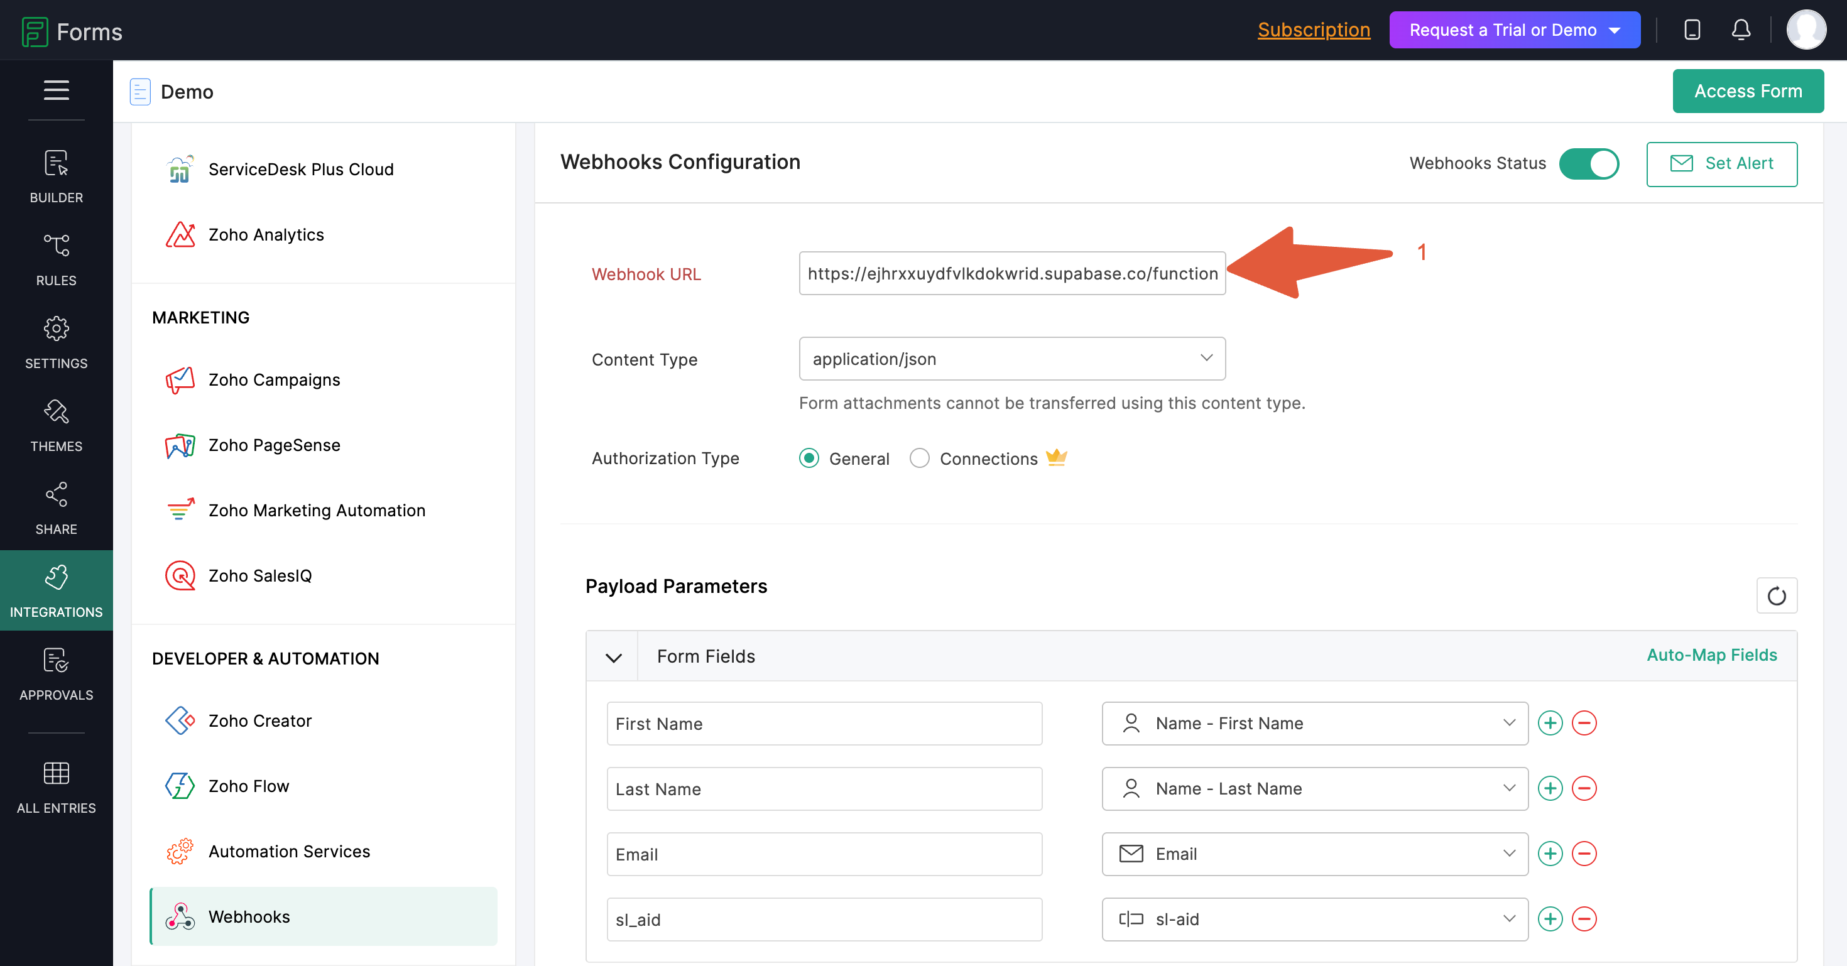Click the Demo form document icon
1847x966 pixels.
[x=140, y=92]
